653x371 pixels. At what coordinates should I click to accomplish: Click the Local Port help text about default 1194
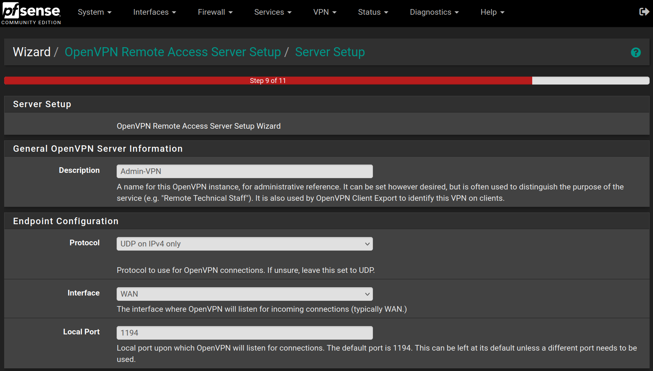point(377,354)
